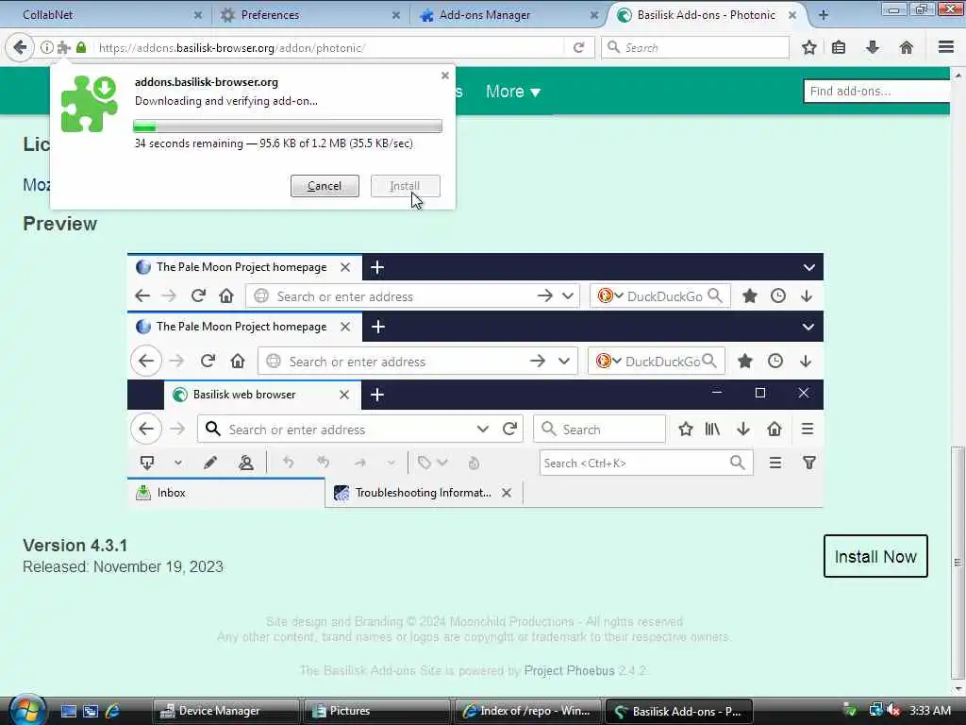
Task: Click the green puzzle download icon in popup
Action: coord(90,103)
